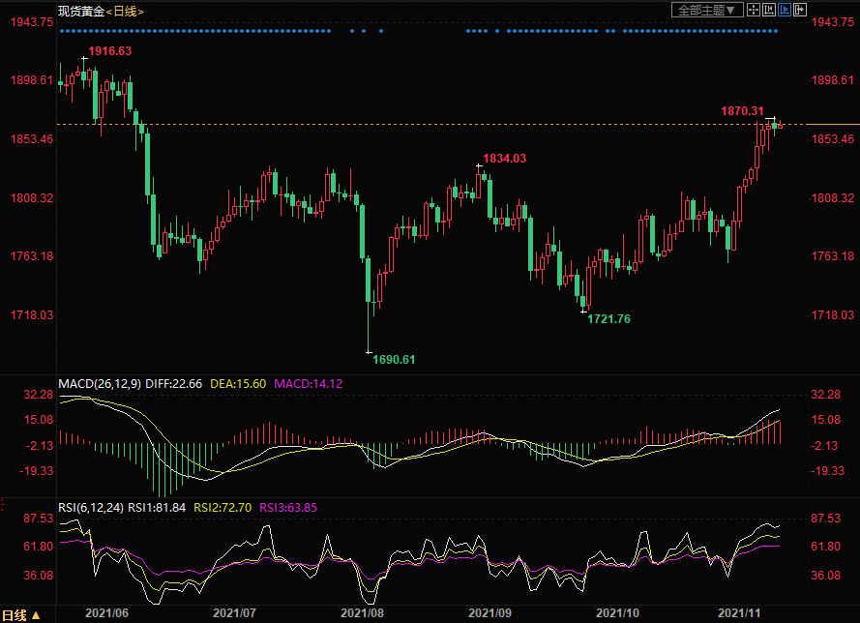Open the 全部主题 theme dropdown

tap(707, 10)
